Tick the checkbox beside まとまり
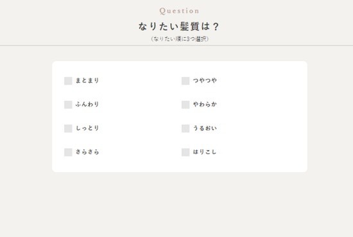 [x=68, y=81]
